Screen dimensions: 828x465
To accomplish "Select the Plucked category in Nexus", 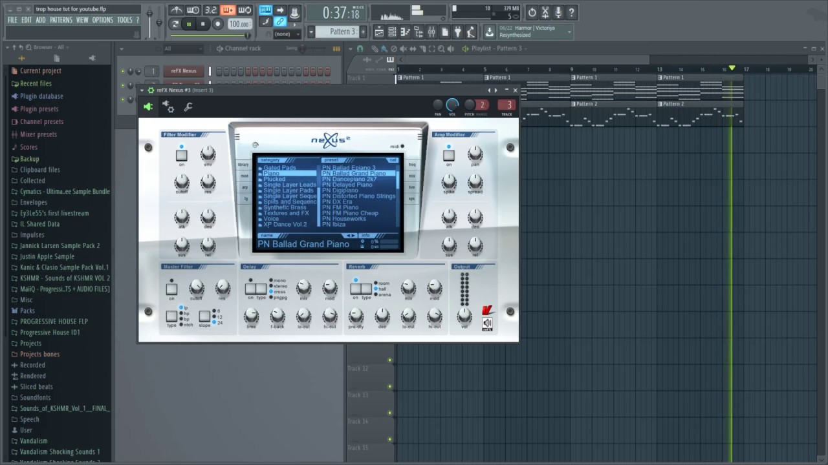I will 274,179.
